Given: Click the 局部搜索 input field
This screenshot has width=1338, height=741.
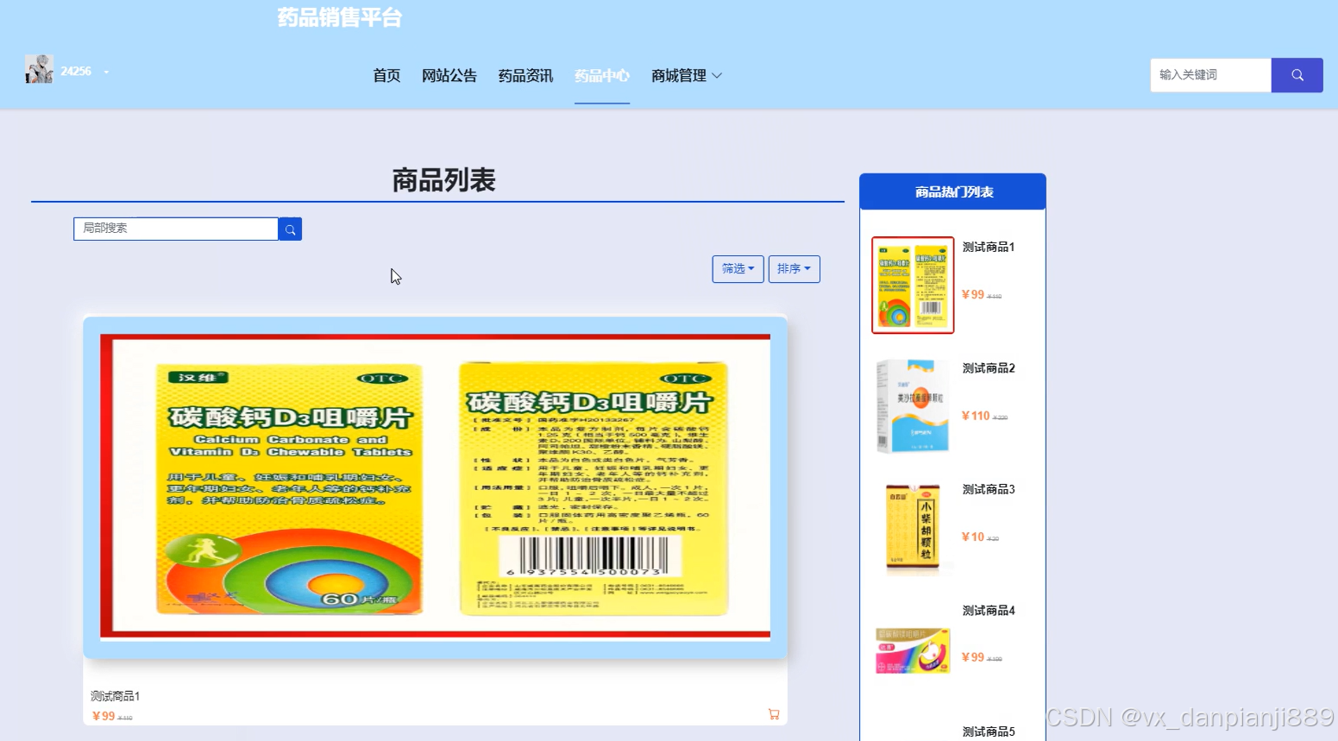Looking at the screenshot, I should tap(176, 229).
